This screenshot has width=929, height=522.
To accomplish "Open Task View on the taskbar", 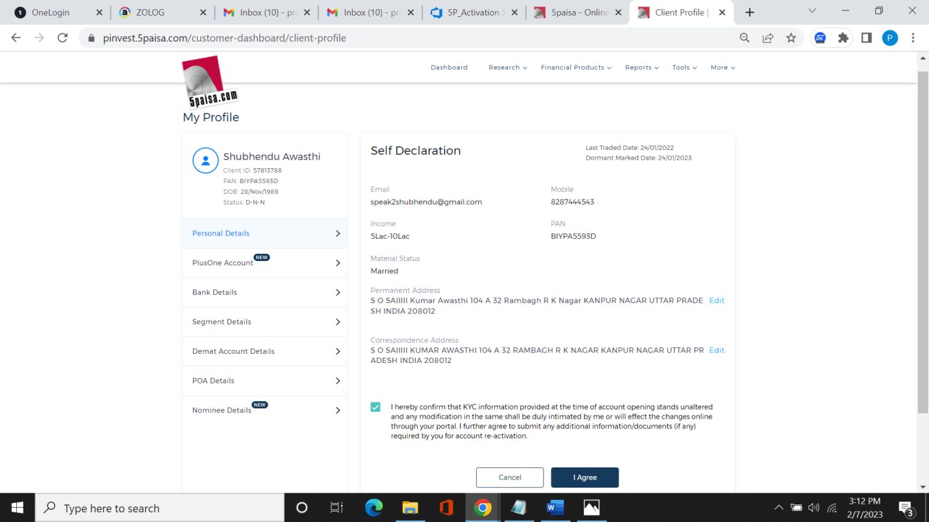I will 336,508.
